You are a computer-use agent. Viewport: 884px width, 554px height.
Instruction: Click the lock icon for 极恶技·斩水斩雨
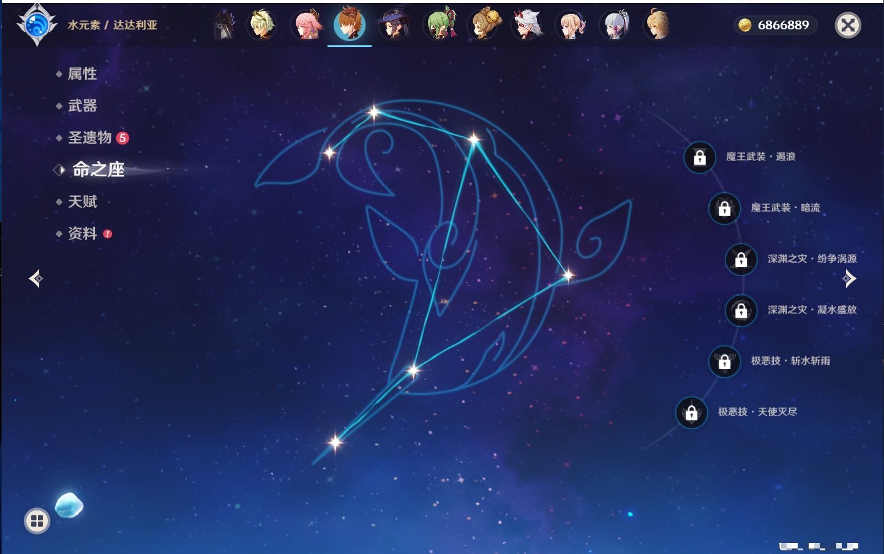724,361
